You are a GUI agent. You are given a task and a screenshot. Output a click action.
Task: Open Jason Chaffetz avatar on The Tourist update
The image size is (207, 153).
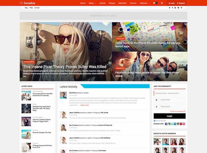pyautogui.click(x=63, y=115)
